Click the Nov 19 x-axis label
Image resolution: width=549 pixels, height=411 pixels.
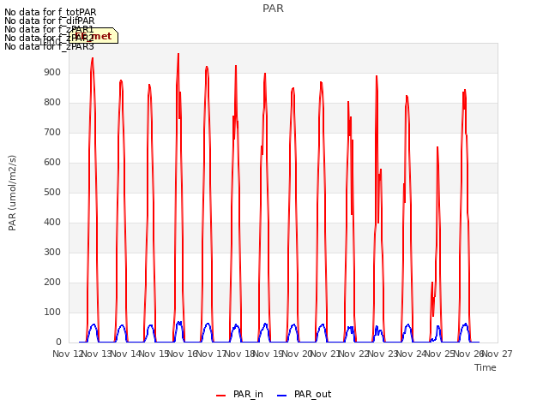[268, 354]
